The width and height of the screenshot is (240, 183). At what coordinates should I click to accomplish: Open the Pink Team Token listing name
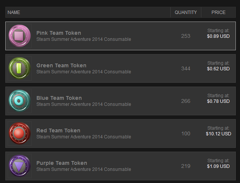[x=58, y=33]
